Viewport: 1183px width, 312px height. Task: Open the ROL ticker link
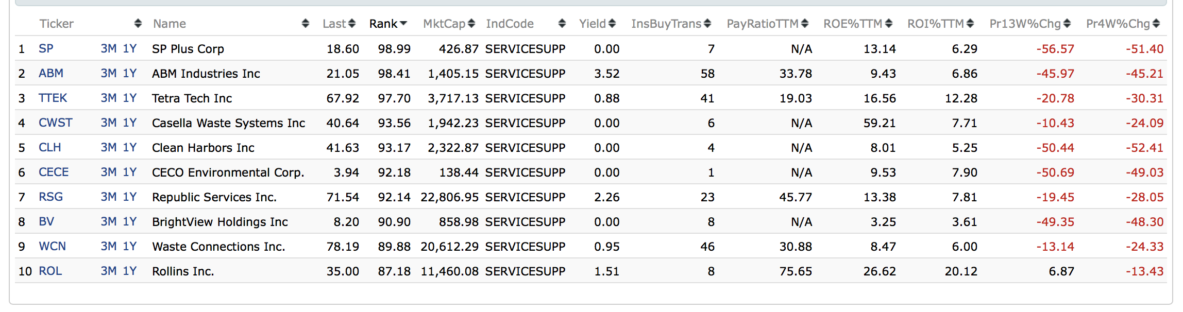(50, 271)
